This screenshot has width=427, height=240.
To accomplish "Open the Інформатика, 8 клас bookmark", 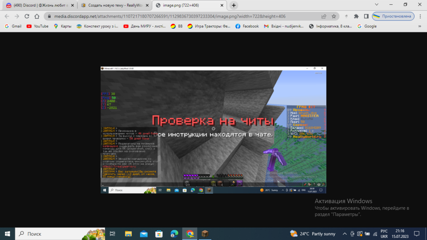I will pyautogui.click(x=330, y=26).
